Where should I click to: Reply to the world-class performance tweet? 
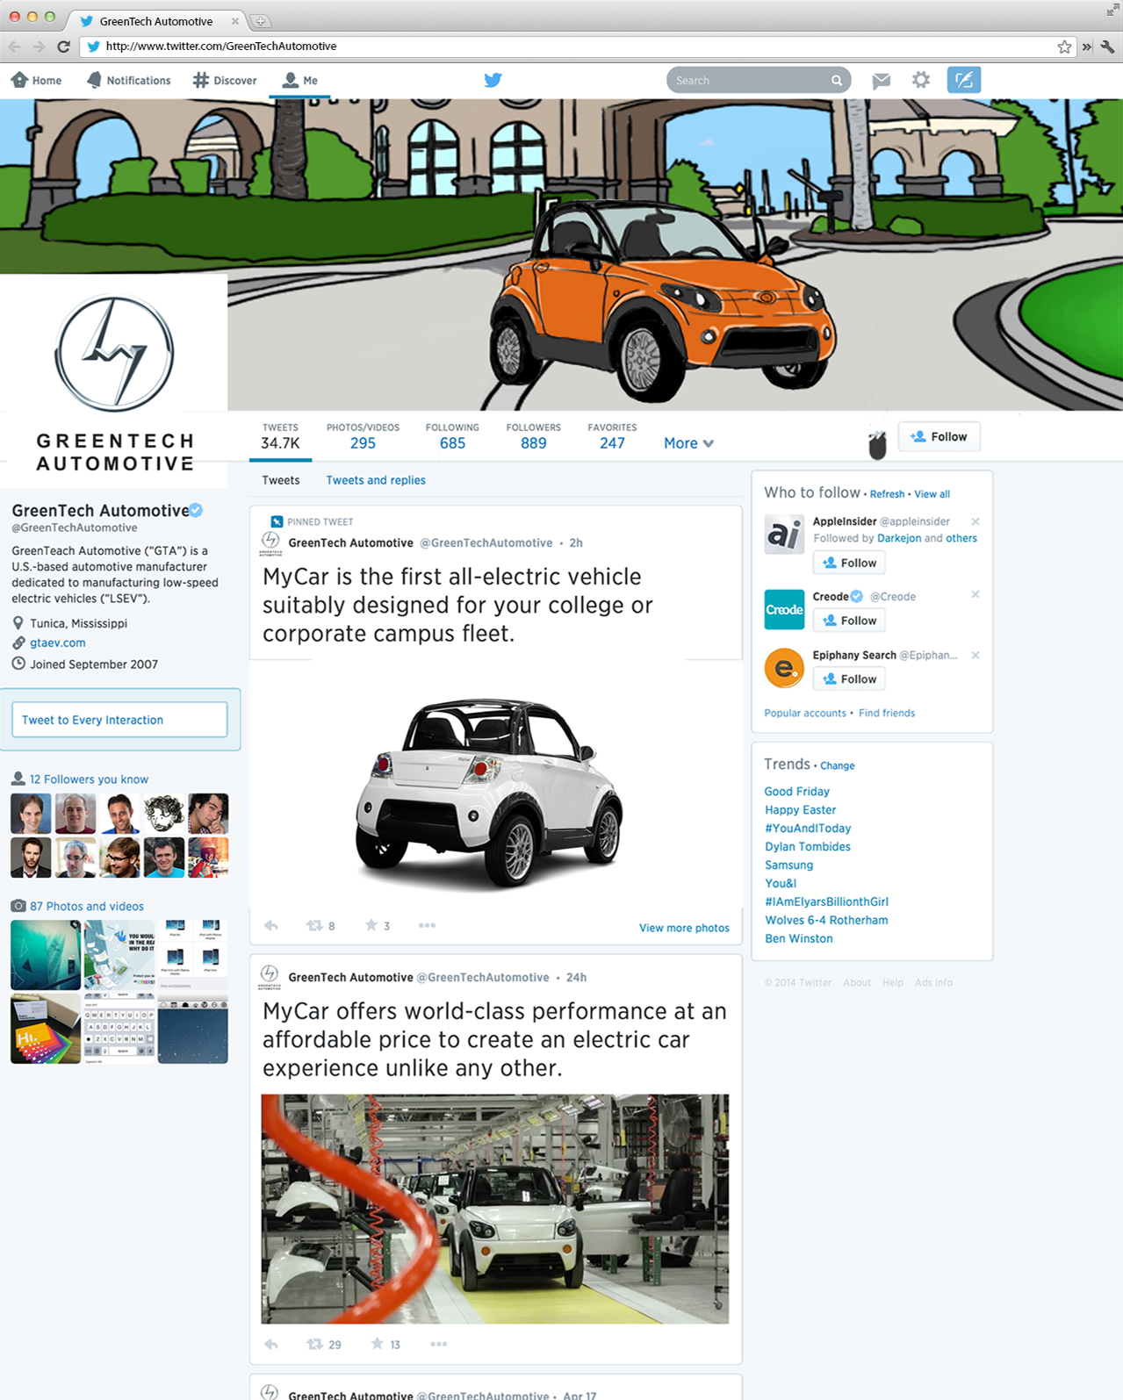click(271, 1344)
